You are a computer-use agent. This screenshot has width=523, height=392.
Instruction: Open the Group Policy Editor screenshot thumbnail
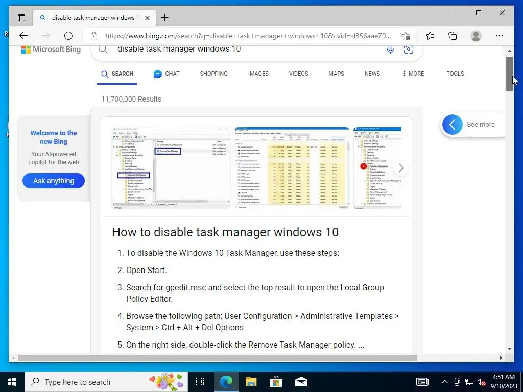[x=171, y=168]
